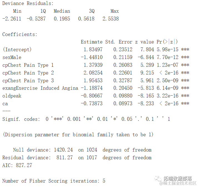Click the 'oldpeak' variable label
The width and height of the screenshot is (198, 187).
(x=12, y=96)
